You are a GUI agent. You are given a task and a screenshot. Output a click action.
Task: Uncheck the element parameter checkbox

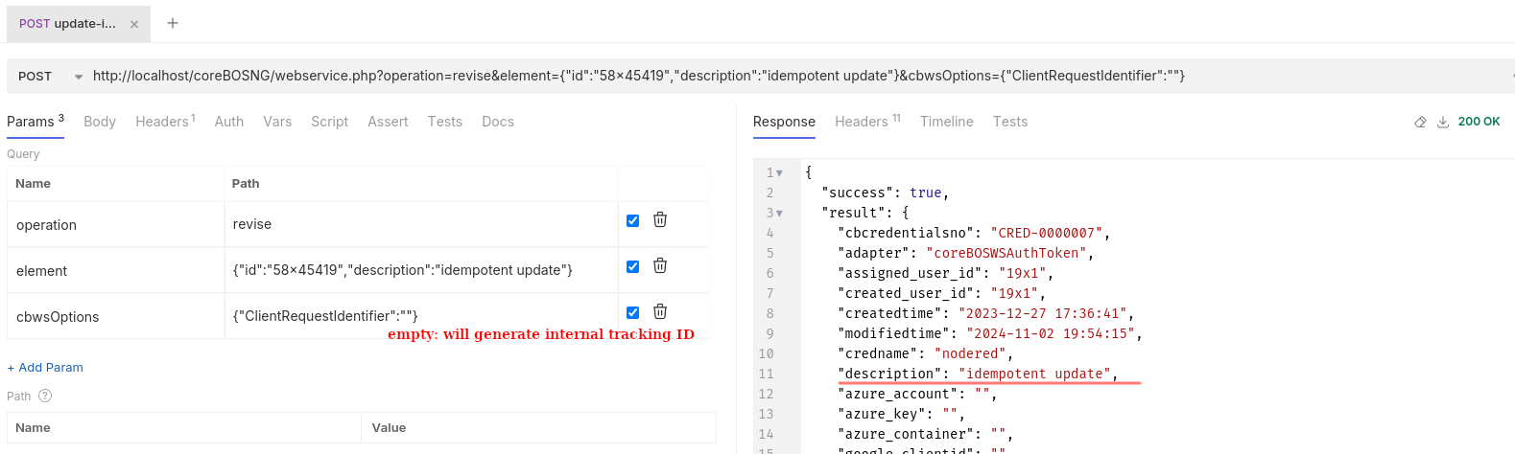tap(632, 266)
